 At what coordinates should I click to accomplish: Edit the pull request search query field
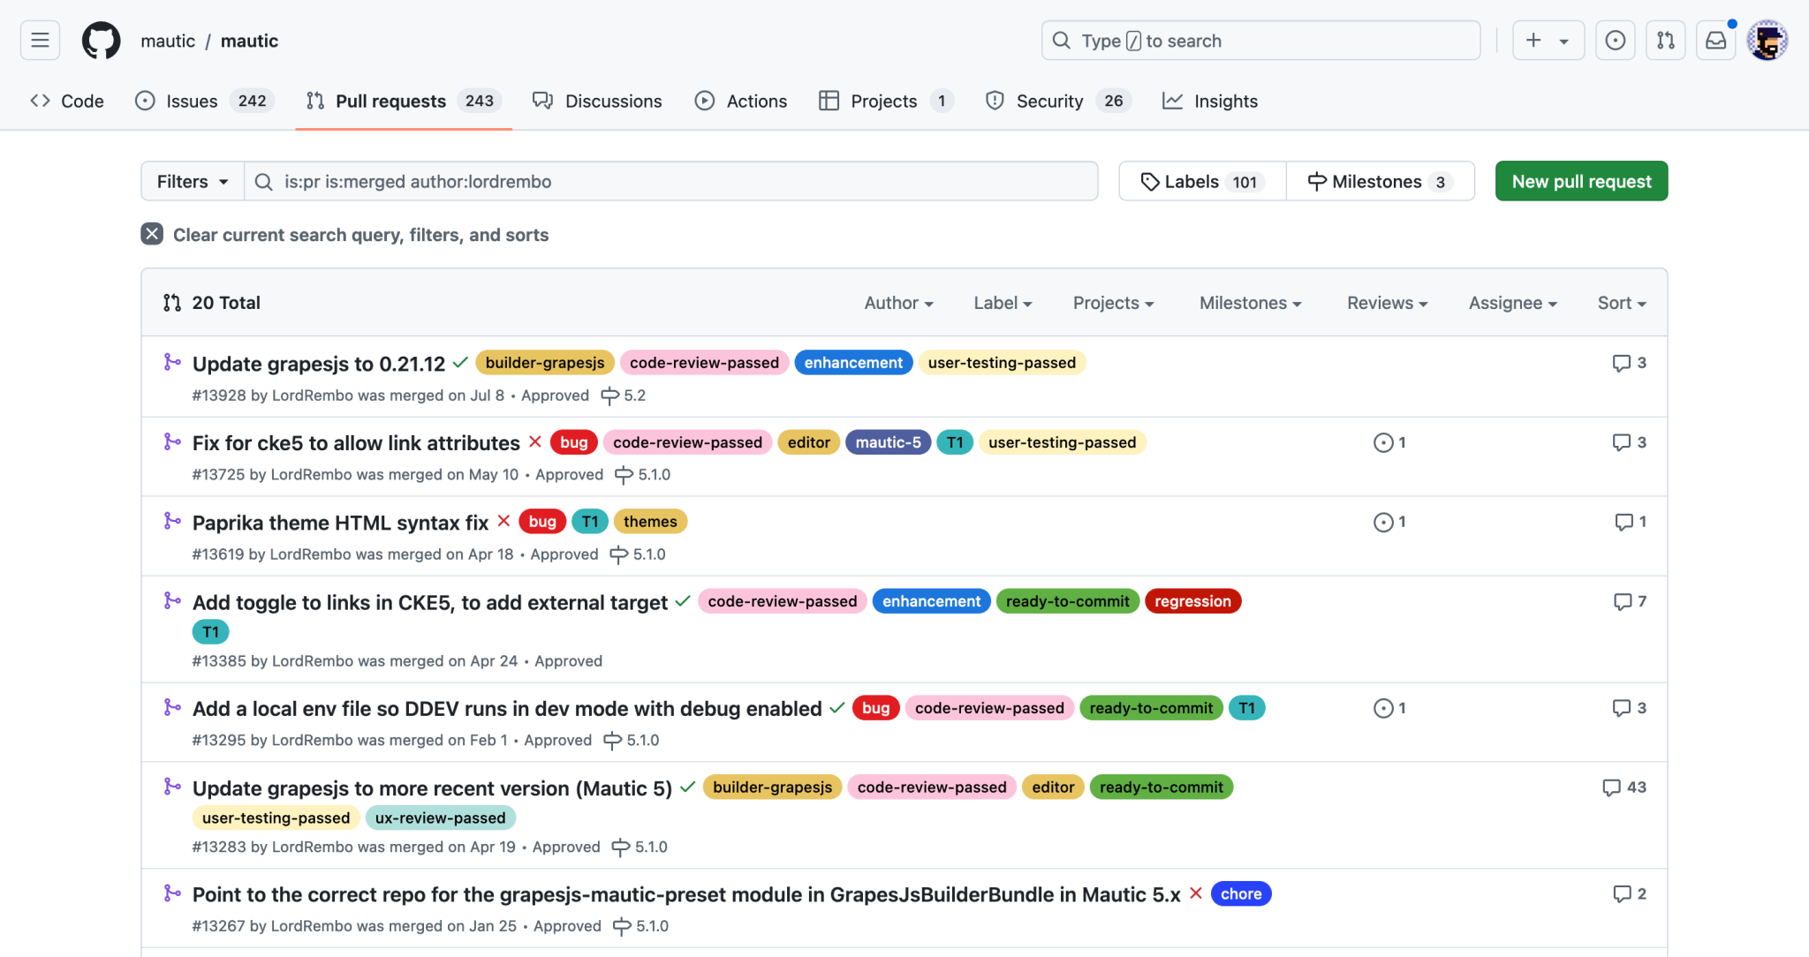coord(671,181)
